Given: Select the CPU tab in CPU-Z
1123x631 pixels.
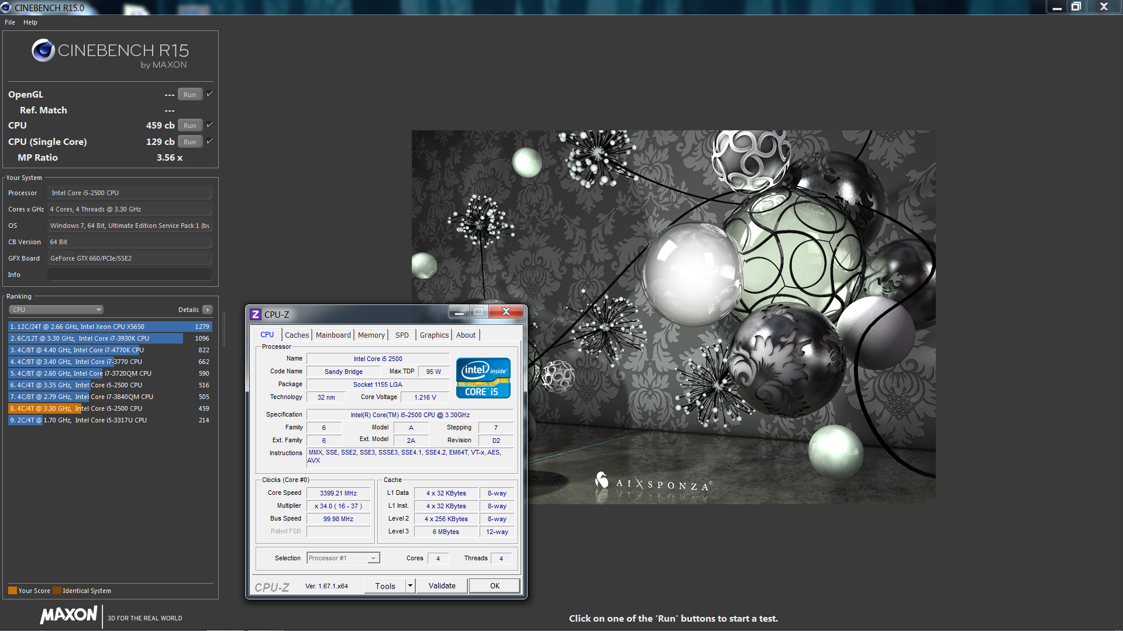Looking at the screenshot, I should point(267,335).
